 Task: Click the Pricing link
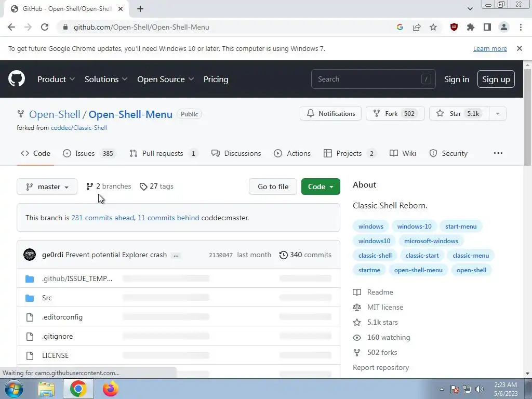(x=216, y=79)
